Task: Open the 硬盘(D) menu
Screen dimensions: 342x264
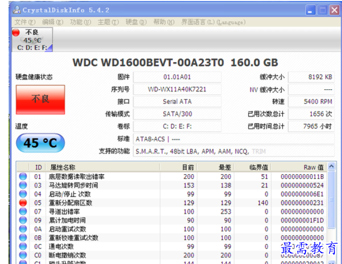Action: tap(136, 22)
